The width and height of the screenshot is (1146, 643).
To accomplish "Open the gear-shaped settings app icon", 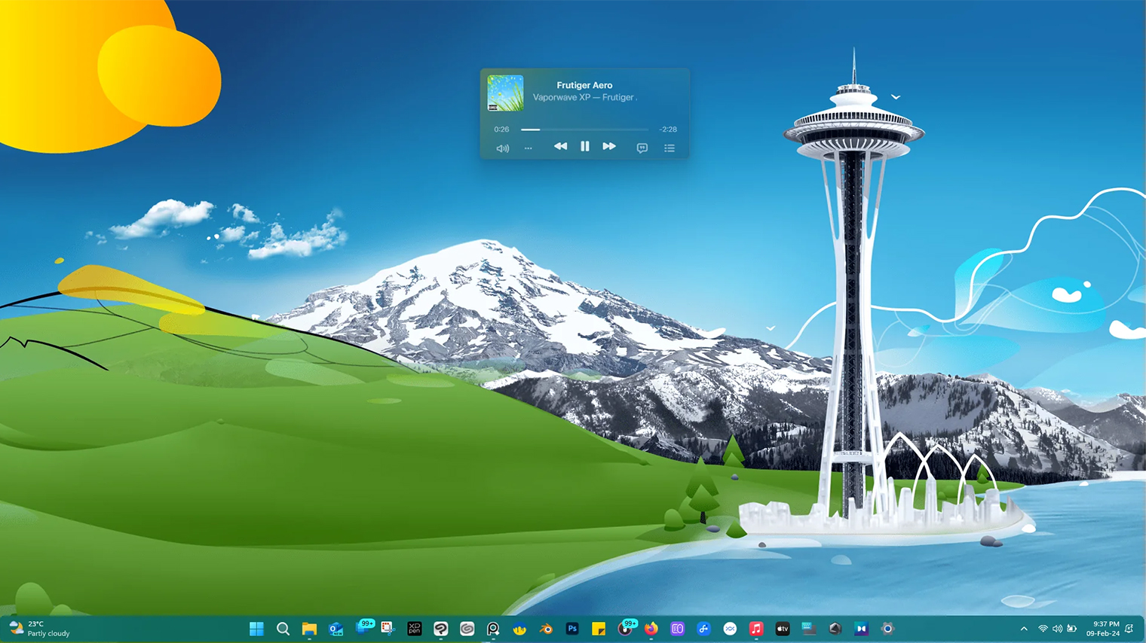I will (887, 629).
